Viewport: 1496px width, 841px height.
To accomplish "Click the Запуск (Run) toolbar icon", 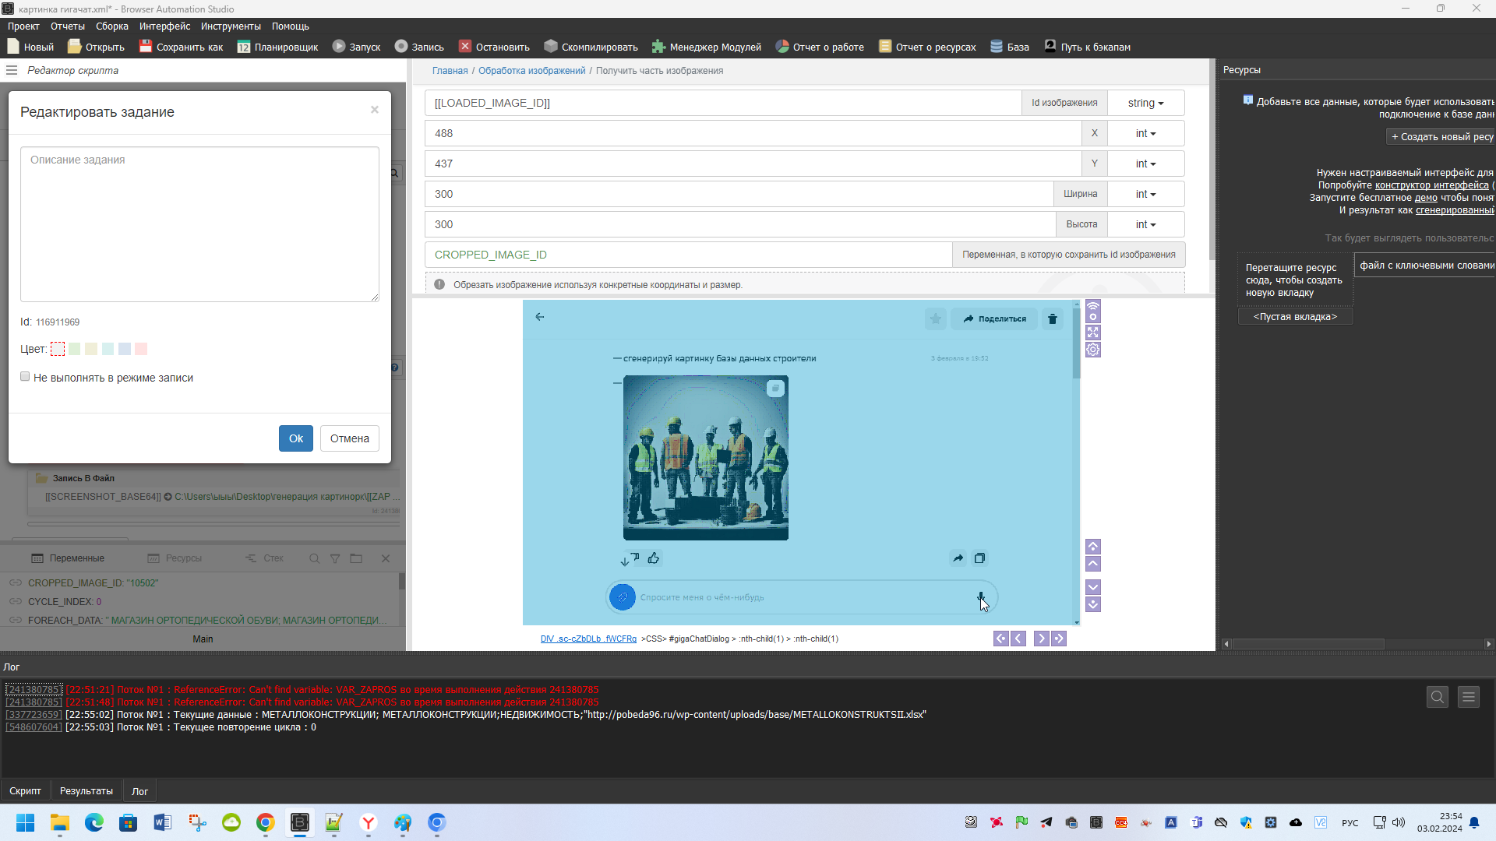I will (339, 47).
